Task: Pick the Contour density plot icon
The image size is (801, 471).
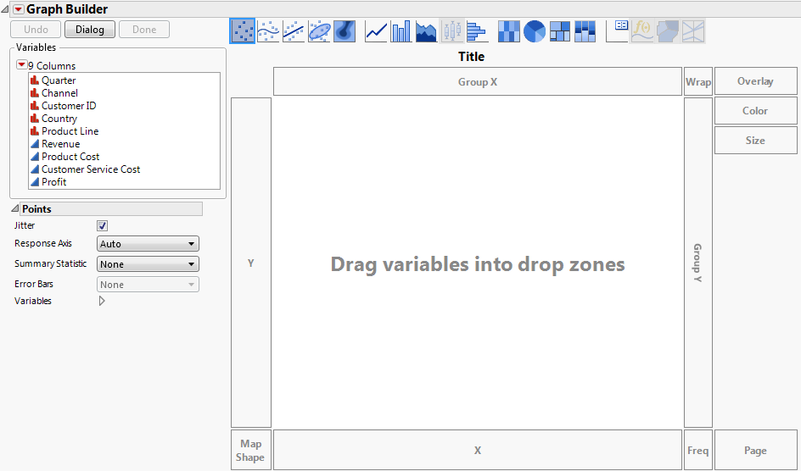Action: pos(344,31)
